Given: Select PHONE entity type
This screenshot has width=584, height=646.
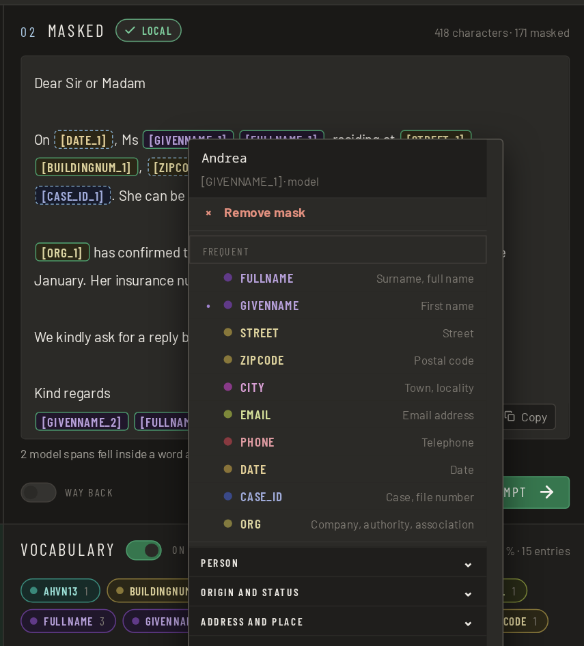Looking at the screenshot, I should pos(337,442).
